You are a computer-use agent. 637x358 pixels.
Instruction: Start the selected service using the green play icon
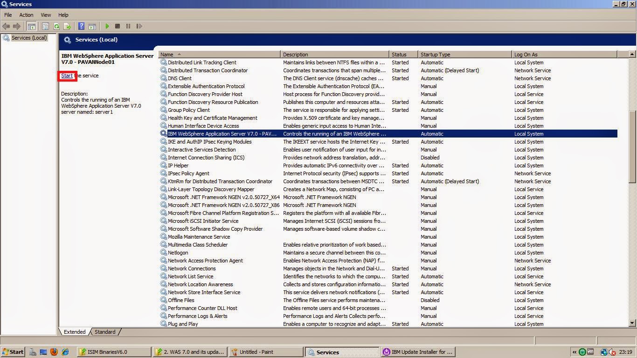click(107, 26)
